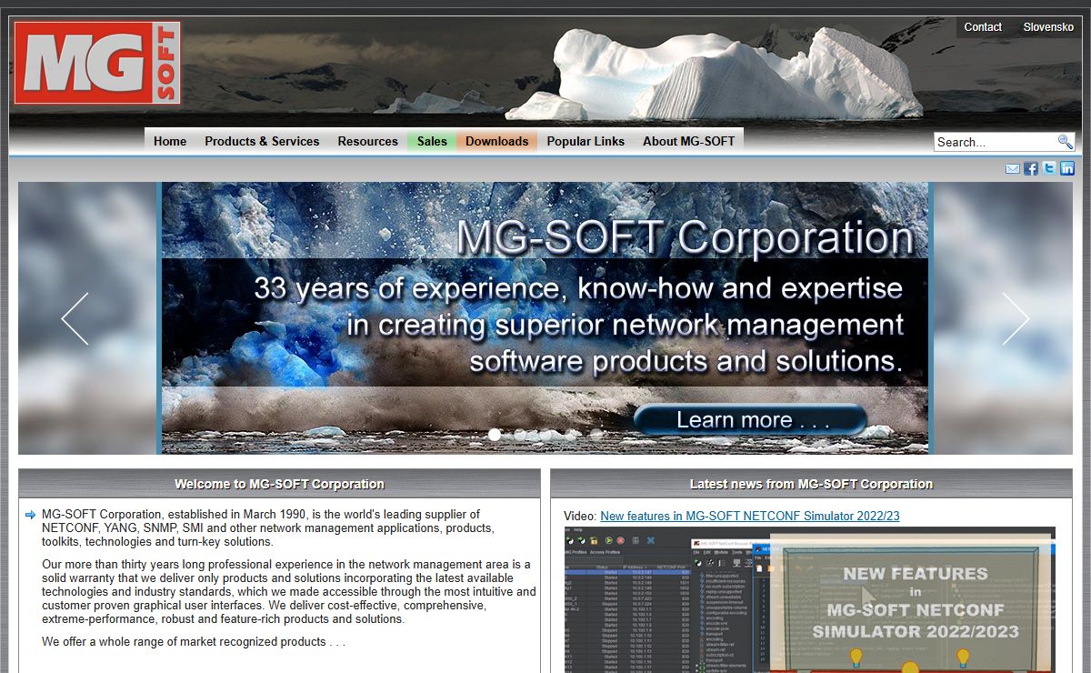Click the Learn more banner button
This screenshot has height=673, width=1091.
(751, 420)
